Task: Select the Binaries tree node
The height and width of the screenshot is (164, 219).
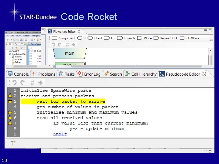Action: 17,57
